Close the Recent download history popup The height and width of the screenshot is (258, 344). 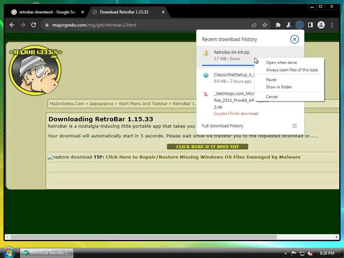(x=294, y=39)
